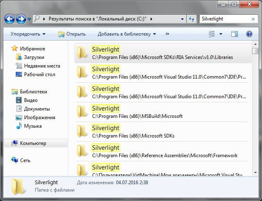Go back with the Back arrow button
The height and width of the screenshot is (201, 262).
tap(9, 19)
